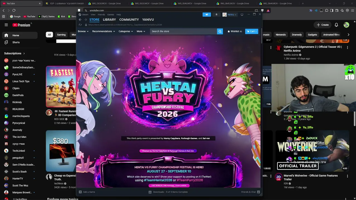Viewport: 356px width, 200px height.
Task: Go forward in Steam navigation
Action: coord(86,20)
